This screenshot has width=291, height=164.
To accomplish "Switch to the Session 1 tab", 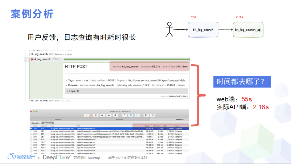I will [59, 119].
